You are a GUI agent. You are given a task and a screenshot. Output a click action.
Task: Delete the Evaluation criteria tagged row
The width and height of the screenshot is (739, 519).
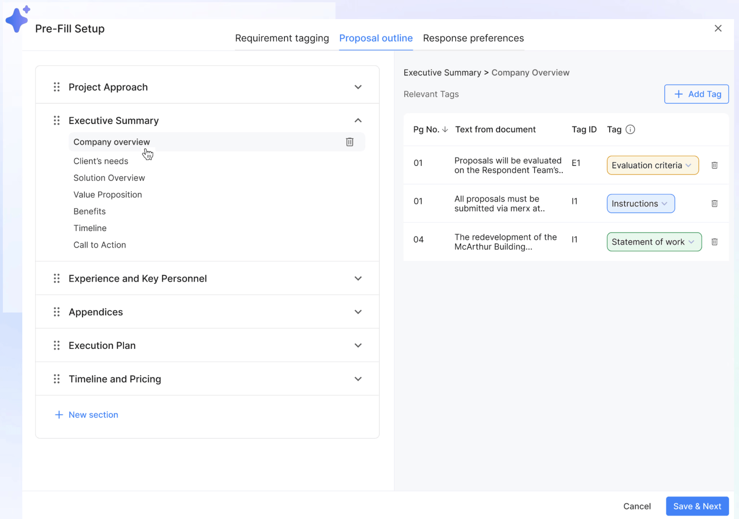pos(715,165)
